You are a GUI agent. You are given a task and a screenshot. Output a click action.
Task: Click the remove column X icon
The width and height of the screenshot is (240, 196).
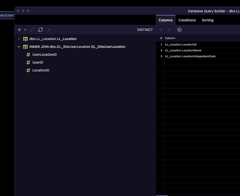pos(169,30)
